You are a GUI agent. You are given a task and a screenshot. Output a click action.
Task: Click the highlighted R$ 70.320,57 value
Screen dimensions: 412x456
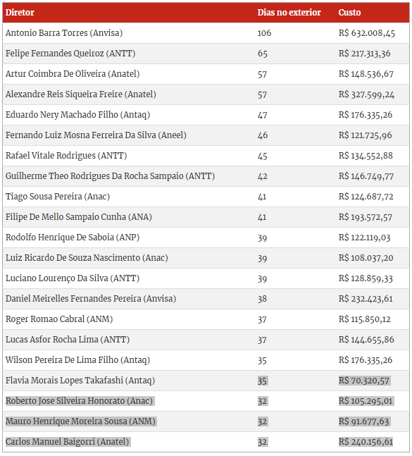click(364, 381)
